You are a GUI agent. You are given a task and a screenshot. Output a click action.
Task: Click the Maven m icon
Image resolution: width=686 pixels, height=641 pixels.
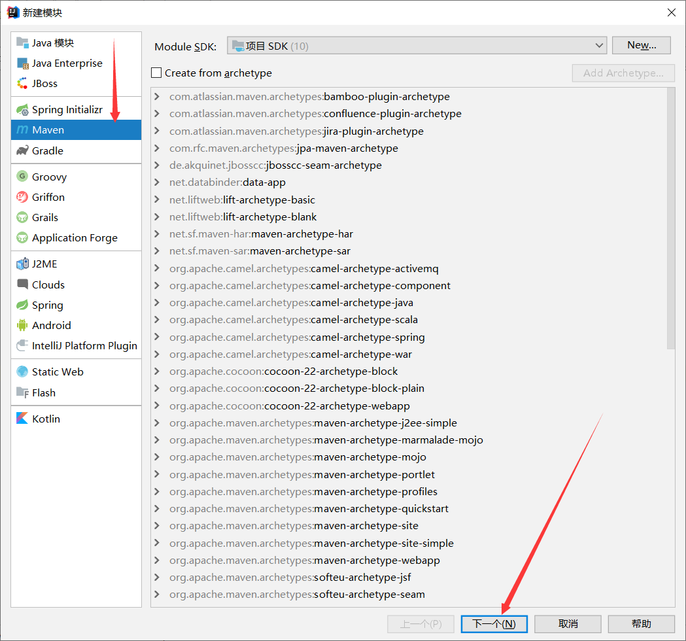coord(22,130)
